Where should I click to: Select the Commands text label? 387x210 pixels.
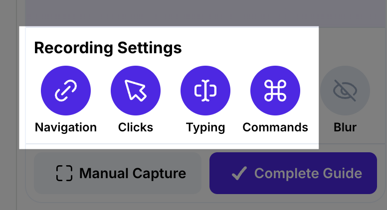pos(275,127)
